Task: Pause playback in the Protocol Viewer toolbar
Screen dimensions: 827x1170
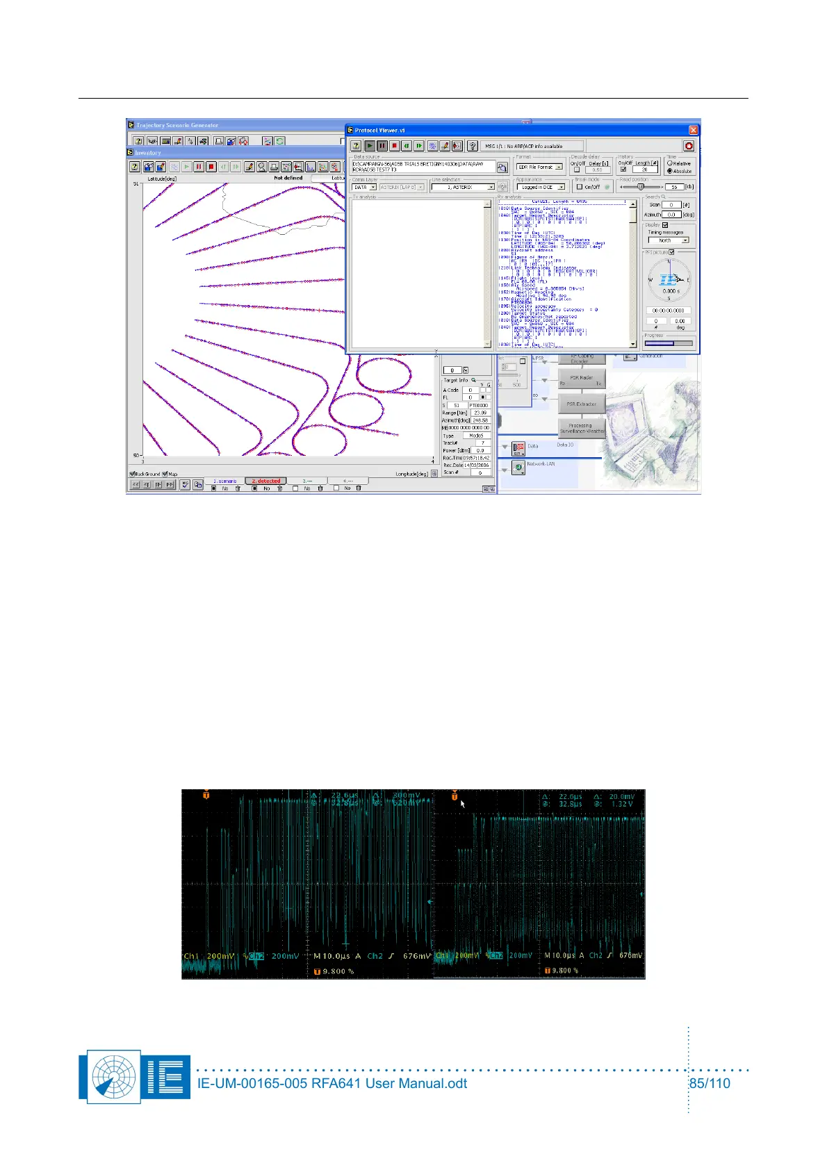Action: pos(382,146)
